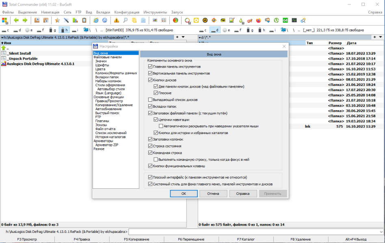Click the orange warning triangle icon
The width and height of the screenshot is (385, 243).
tap(117, 20)
